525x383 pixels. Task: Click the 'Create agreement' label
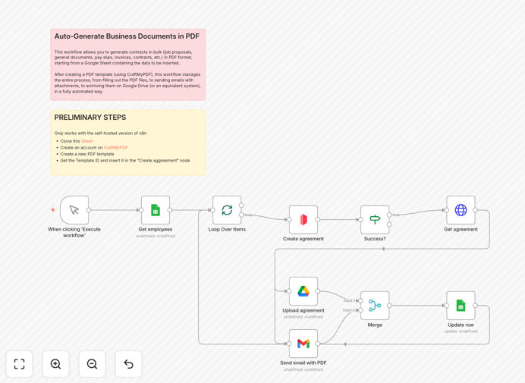coord(303,239)
